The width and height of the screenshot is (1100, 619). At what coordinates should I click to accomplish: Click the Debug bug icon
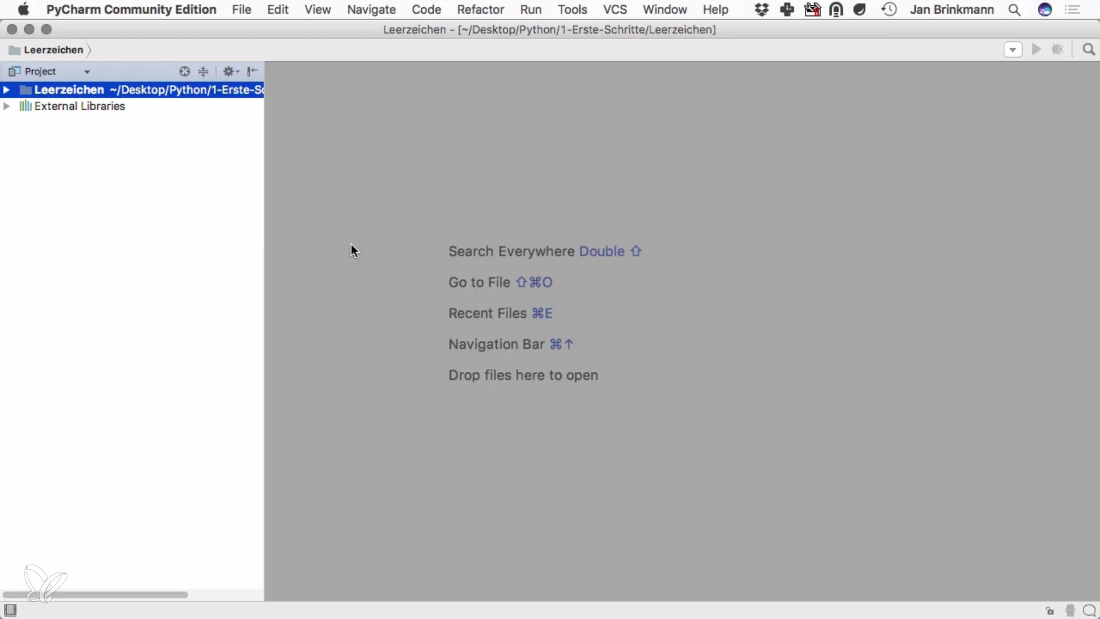coord(1058,50)
